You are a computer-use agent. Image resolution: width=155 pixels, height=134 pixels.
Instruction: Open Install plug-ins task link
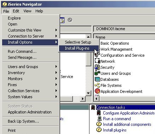pos(115,130)
